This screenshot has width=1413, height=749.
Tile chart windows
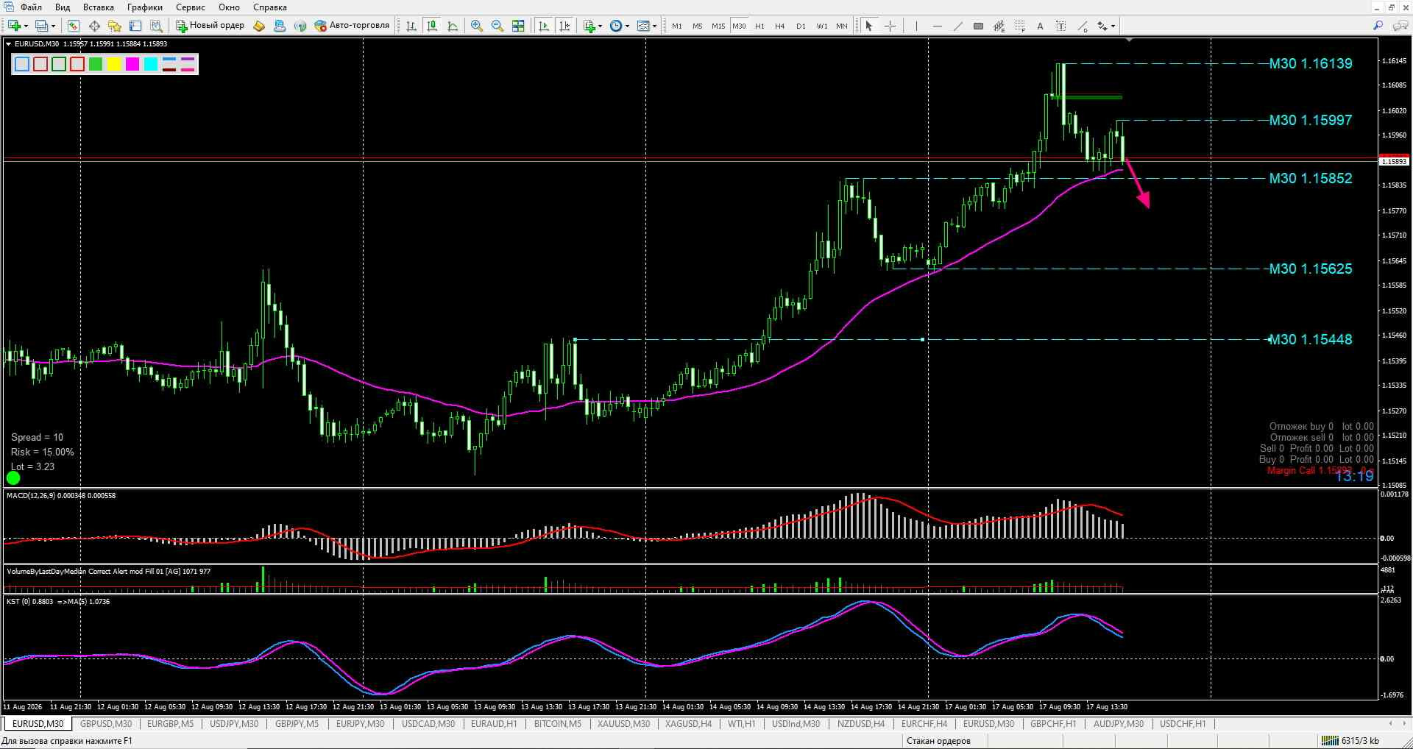(518, 26)
